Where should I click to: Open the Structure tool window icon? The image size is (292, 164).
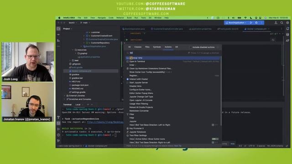(x=58, y=41)
